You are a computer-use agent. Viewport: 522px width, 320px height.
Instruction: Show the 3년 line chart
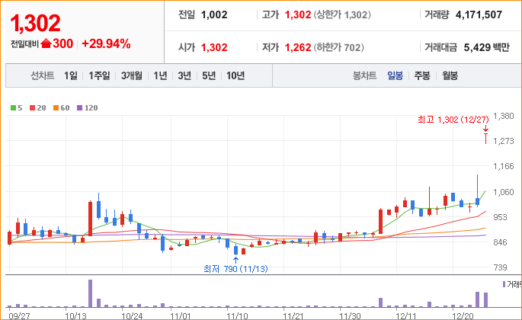pyautogui.click(x=184, y=75)
